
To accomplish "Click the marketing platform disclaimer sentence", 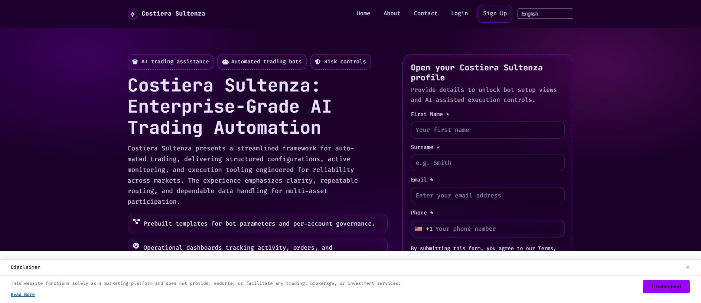I will (x=206, y=283).
